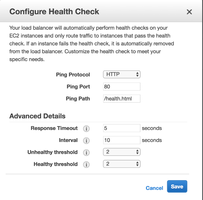Focus the Ping Port field containing 80

122,87
